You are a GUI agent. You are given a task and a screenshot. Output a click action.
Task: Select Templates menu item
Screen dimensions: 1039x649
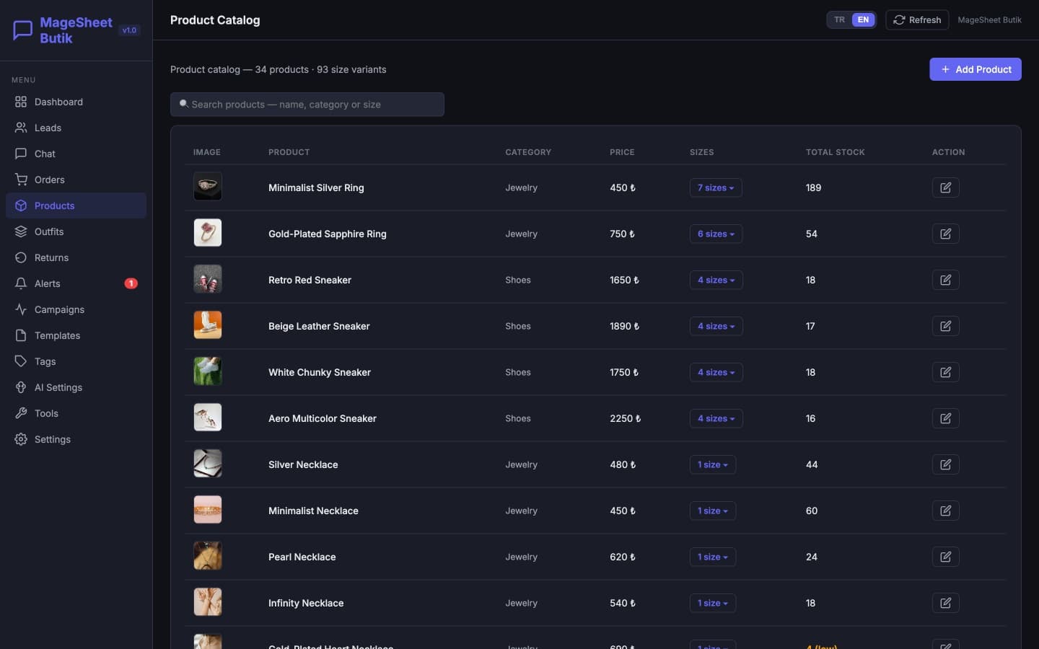click(x=76, y=335)
